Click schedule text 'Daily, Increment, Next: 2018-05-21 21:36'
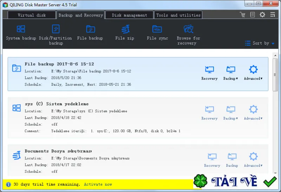This screenshot has height=192, width=281. pyautogui.click(x=91, y=84)
